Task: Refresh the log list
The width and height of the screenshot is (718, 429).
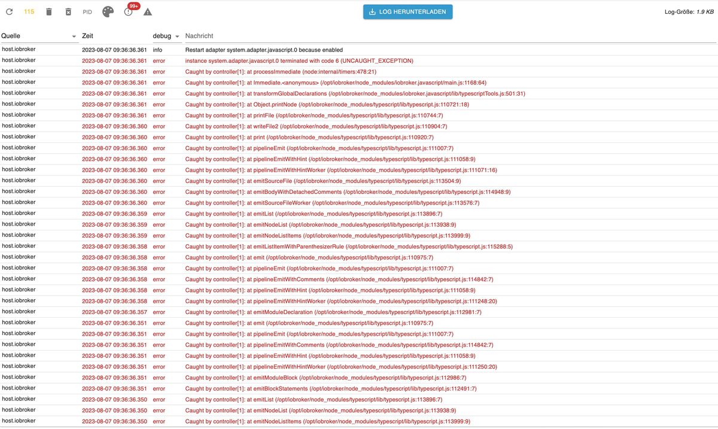Action: click(x=10, y=11)
